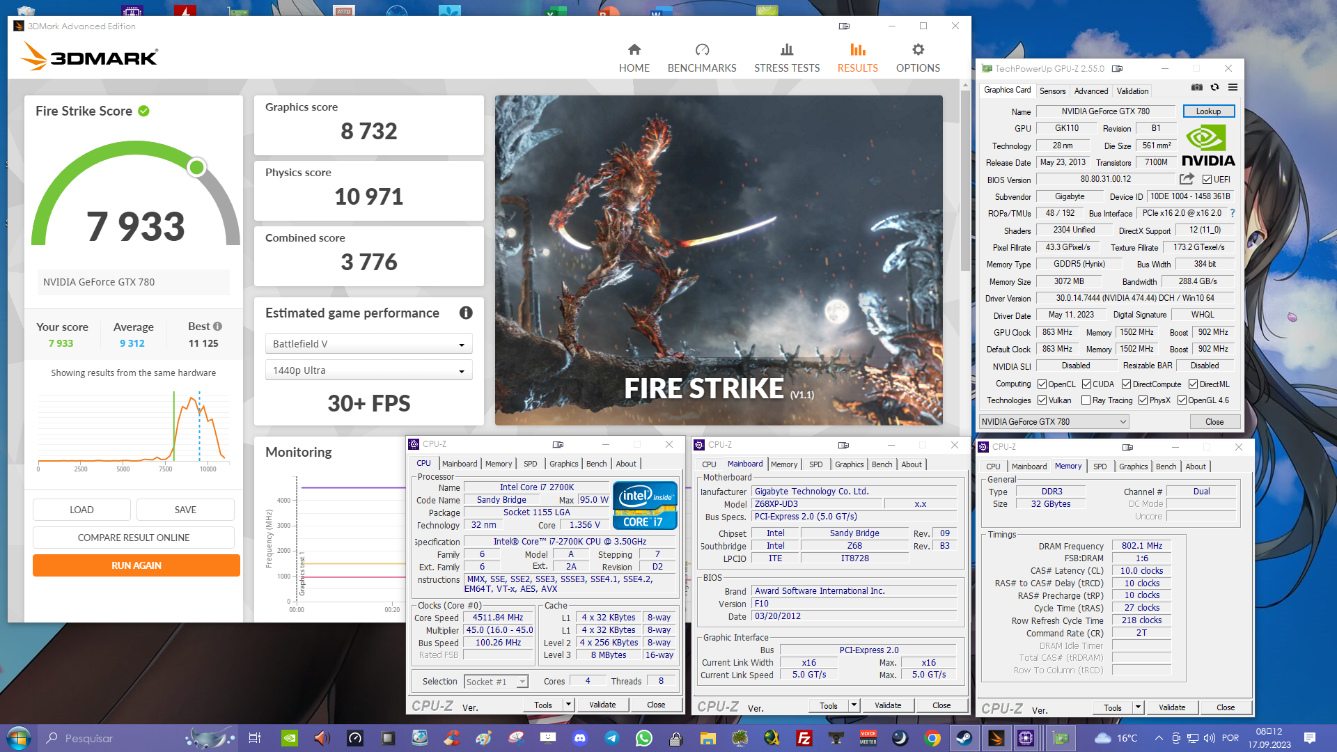
Task: Open Tools dropdown arrow in CPU-Z Mainboard window
Action: [854, 705]
